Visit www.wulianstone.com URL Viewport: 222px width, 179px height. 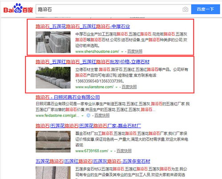click(x=94, y=87)
